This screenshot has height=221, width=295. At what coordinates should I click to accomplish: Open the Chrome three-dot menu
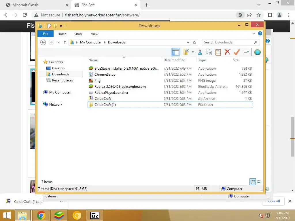[x=289, y=15]
